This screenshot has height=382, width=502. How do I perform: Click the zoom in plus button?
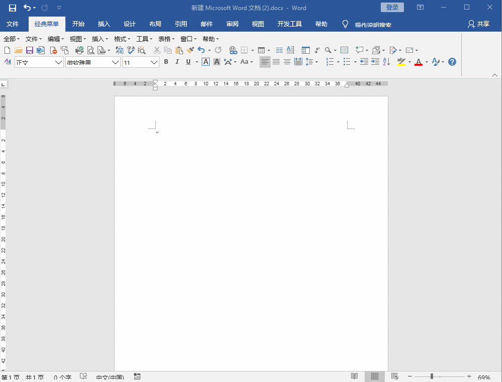tap(469, 376)
